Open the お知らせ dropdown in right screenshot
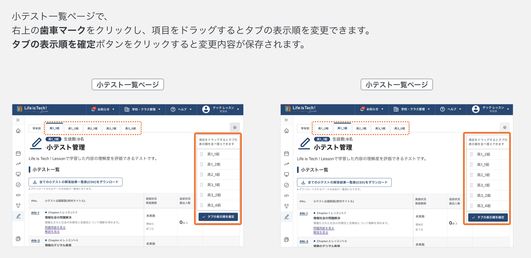 click(x=372, y=109)
